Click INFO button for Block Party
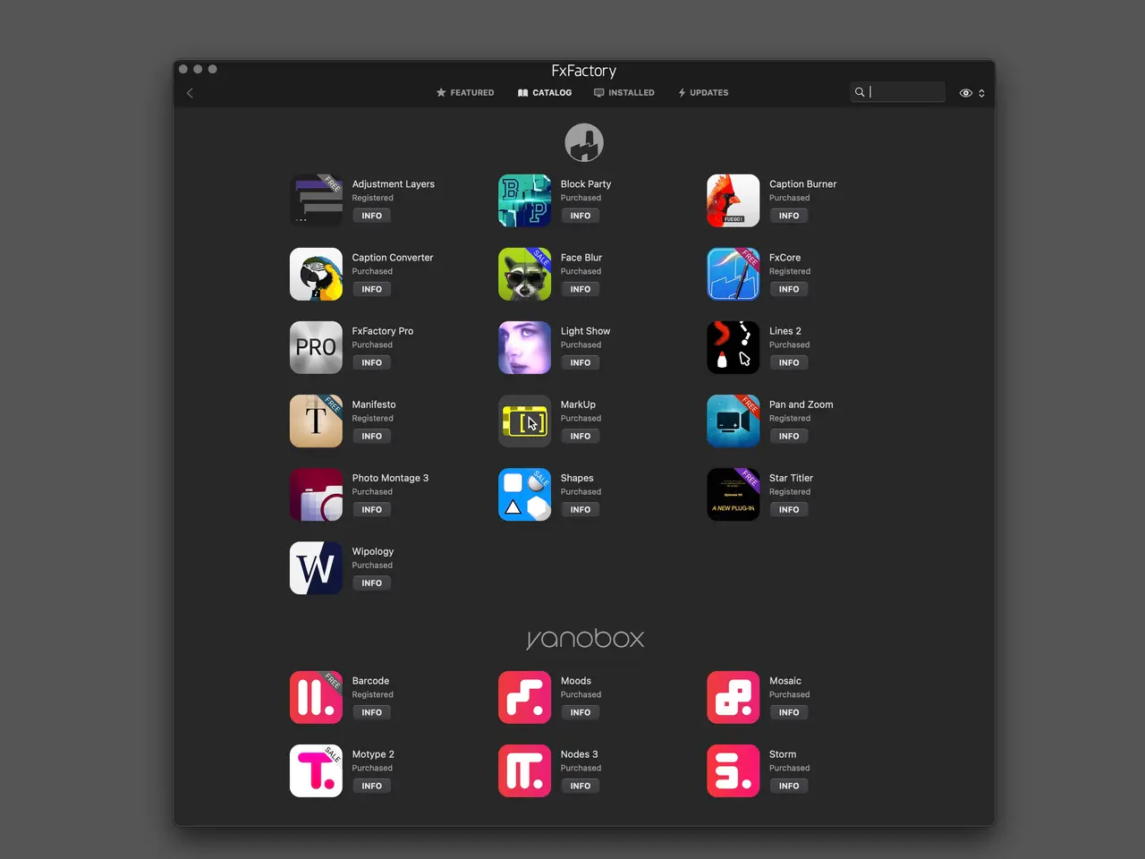 pyautogui.click(x=581, y=216)
